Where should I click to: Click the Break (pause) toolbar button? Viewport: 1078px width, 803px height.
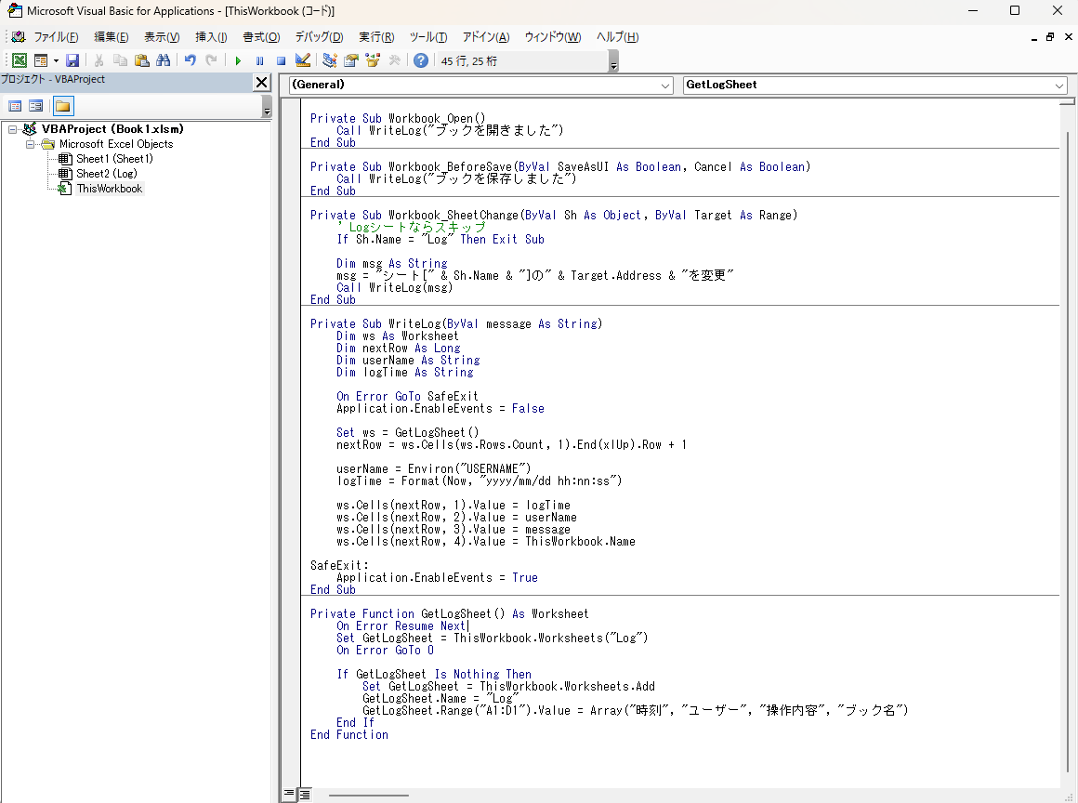(x=259, y=60)
